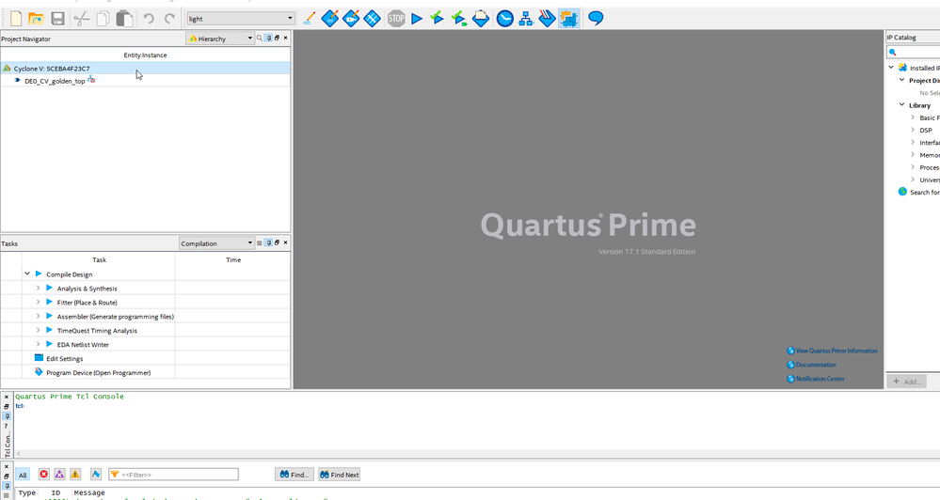Open Settings via the pencil icon
This screenshot has width=940, height=500.
[x=309, y=19]
